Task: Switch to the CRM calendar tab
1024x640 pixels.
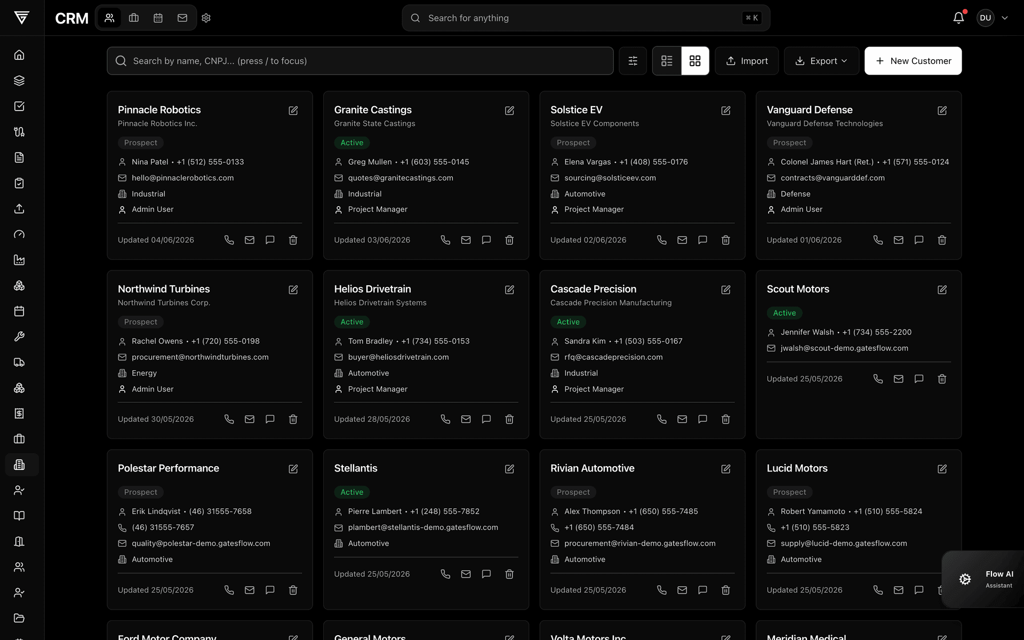Action: click(x=158, y=18)
